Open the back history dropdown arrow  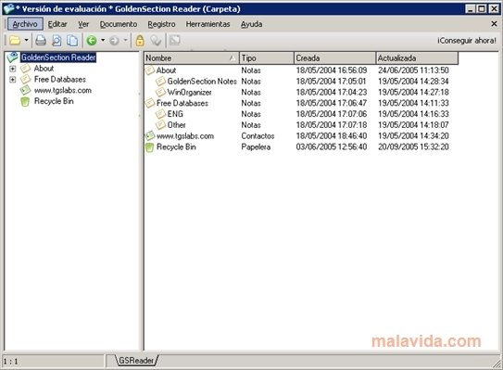tap(103, 41)
